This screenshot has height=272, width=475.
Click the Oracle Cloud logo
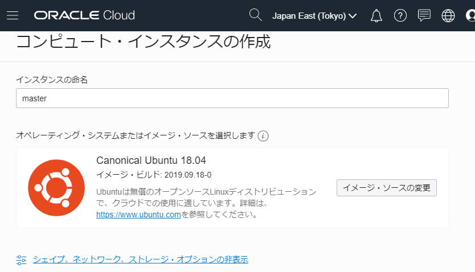coord(84,15)
